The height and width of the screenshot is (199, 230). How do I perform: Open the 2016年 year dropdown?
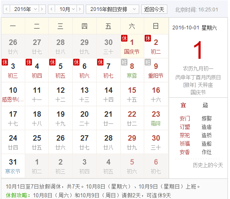(24, 9)
